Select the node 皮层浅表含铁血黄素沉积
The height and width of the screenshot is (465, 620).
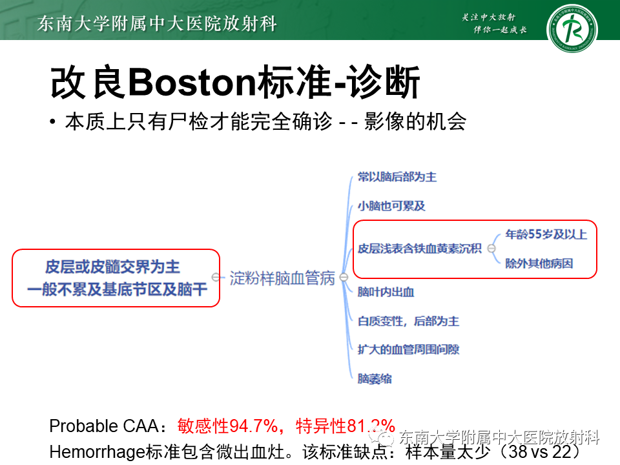420,249
